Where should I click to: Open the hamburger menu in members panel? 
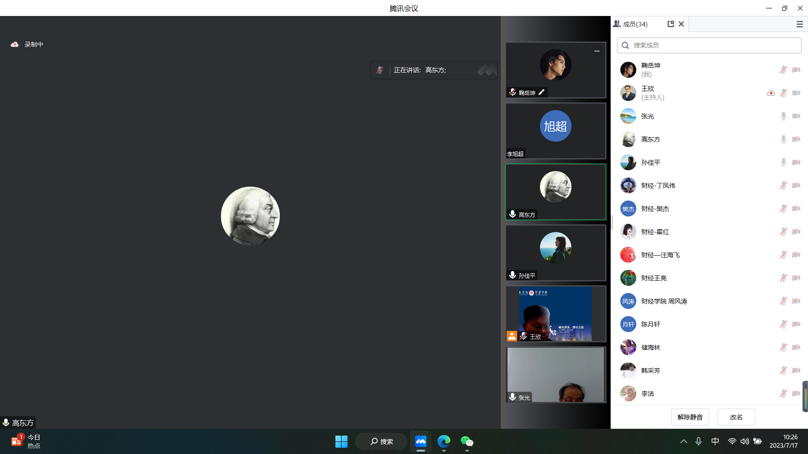[x=800, y=24]
